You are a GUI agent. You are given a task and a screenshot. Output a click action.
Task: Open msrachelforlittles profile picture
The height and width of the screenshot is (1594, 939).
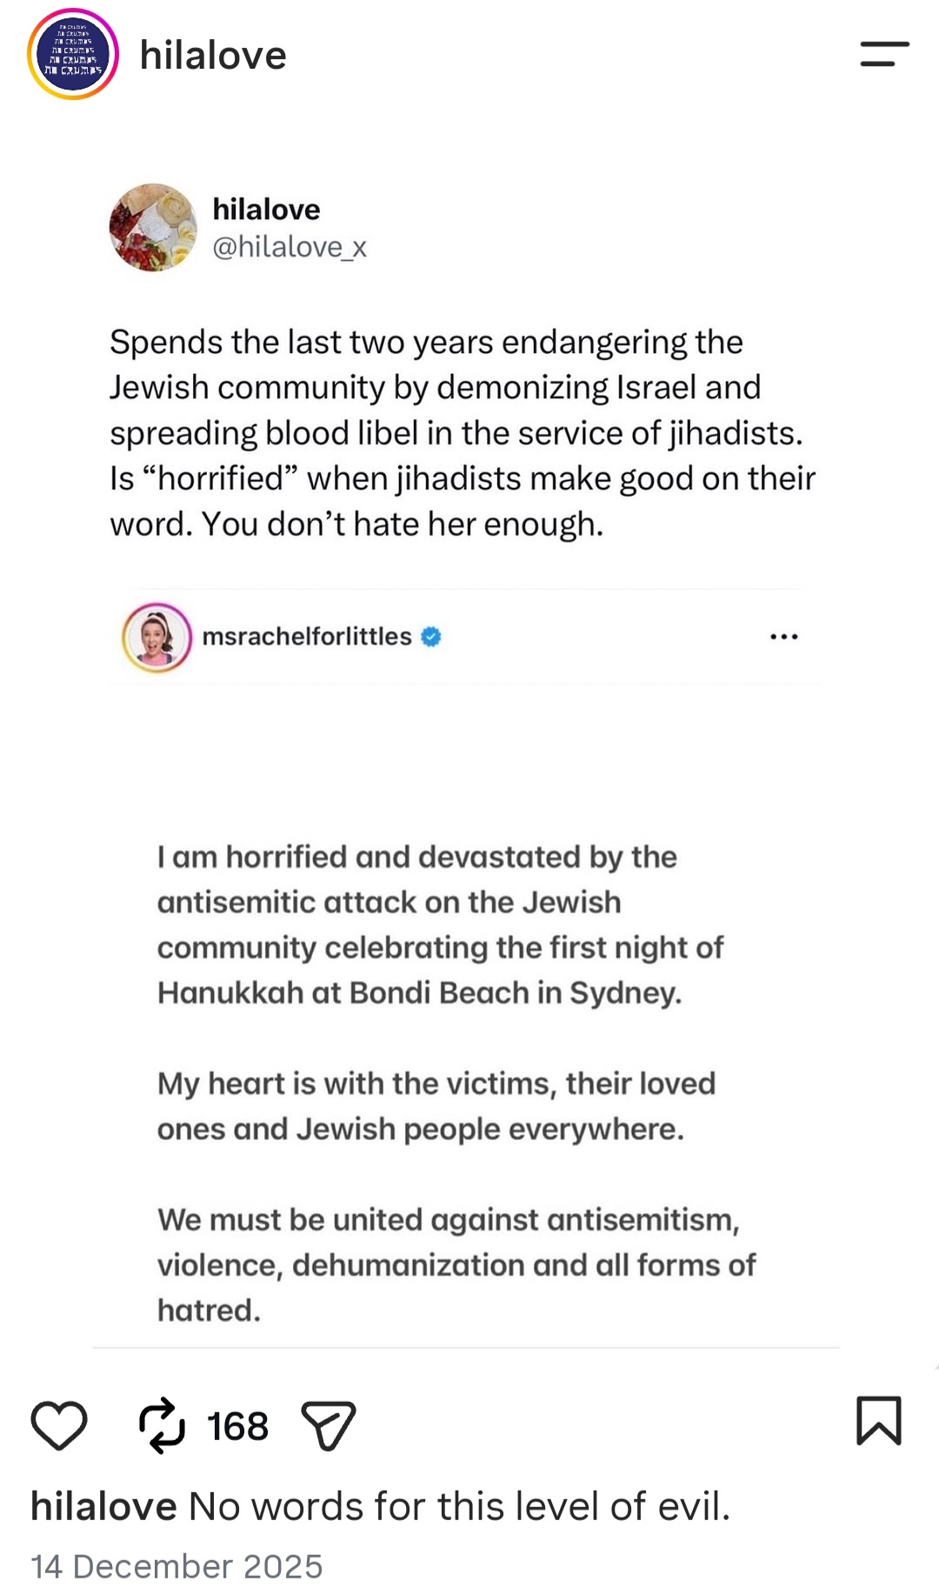(156, 637)
